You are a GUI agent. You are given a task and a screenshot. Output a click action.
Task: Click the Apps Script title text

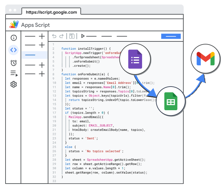pos(35,25)
